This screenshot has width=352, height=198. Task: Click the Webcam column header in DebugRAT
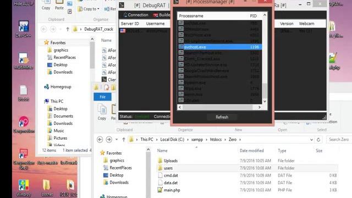click(x=306, y=24)
